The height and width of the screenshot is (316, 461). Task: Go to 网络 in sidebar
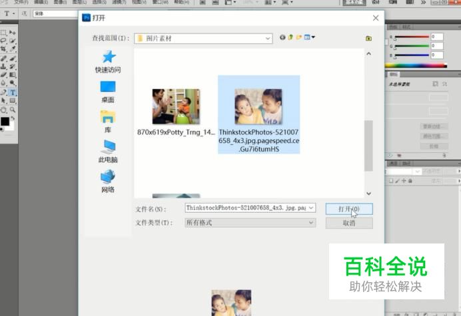point(108,182)
